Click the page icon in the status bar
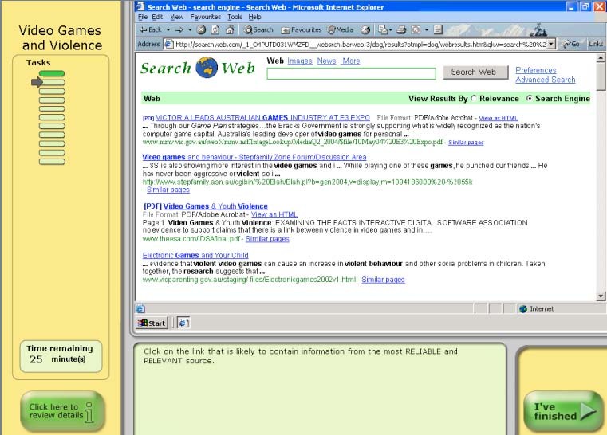Screen dimensions: 607x435 (140, 308)
